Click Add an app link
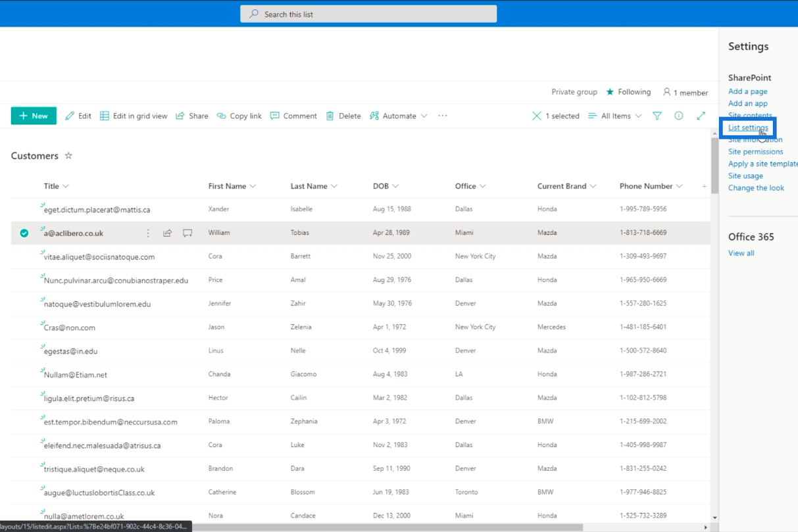The width and height of the screenshot is (798, 532). click(747, 103)
